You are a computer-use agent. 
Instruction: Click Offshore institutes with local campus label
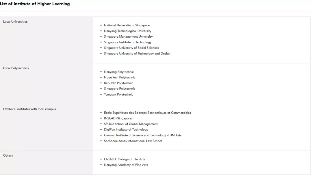[29, 109]
